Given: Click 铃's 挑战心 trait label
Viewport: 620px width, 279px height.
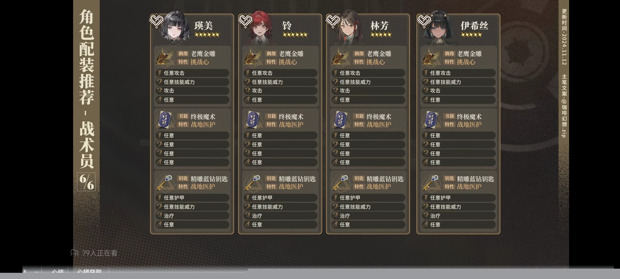Looking at the screenshot, I should tap(288, 62).
